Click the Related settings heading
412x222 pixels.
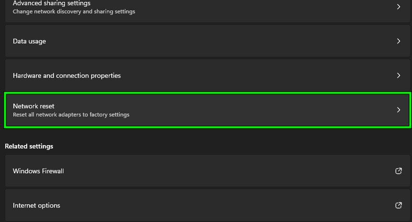tap(29, 146)
